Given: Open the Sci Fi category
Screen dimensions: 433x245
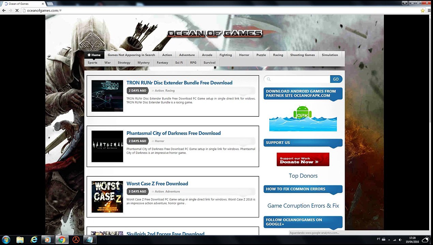Looking at the screenshot, I should [179, 63].
